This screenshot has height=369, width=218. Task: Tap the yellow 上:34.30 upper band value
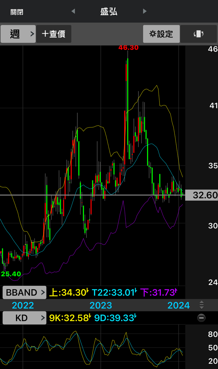(69, 293)
